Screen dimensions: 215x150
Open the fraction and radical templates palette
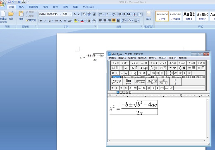pos(125,68)
